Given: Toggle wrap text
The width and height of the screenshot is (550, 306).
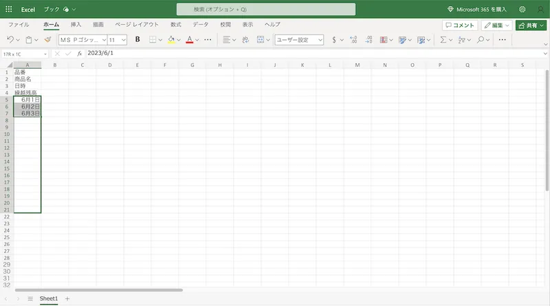Looking at the screenshot, I should [245, 40].
